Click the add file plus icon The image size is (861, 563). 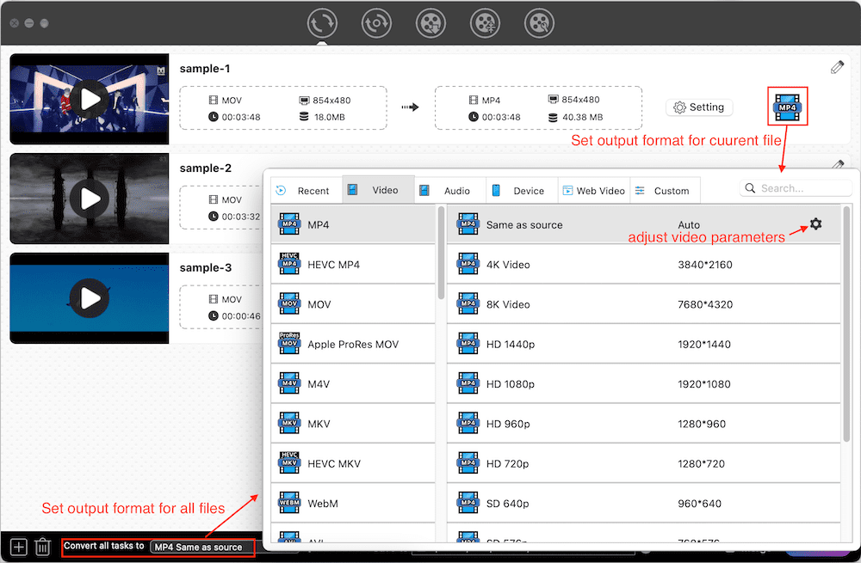[x=19, y=547]
